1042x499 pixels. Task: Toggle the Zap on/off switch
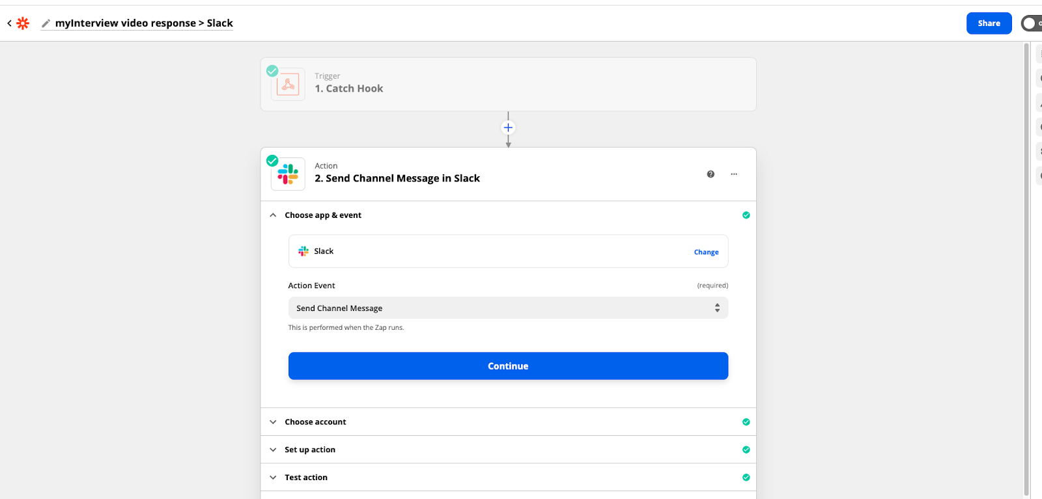(x=1031, y=23)
